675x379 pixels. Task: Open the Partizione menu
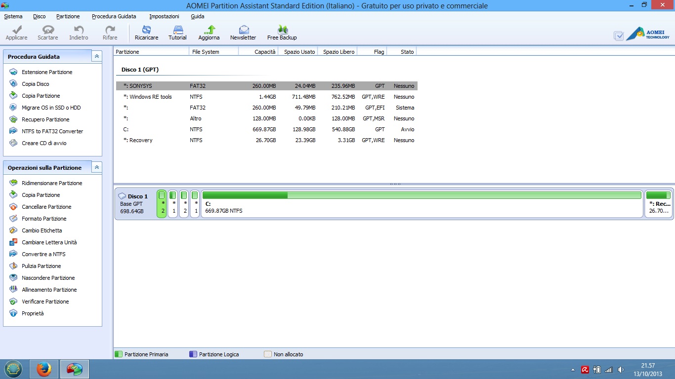coord(68,16)
